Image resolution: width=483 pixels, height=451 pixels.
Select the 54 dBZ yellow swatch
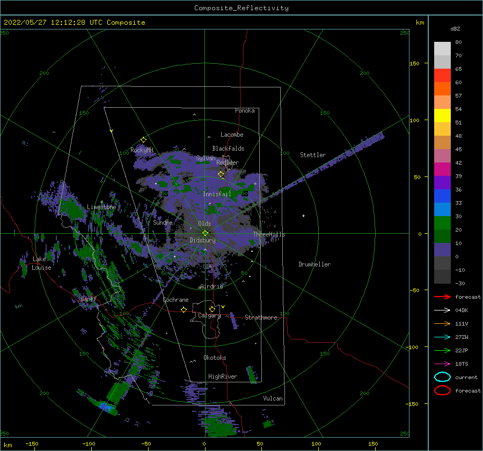[442, 115]
